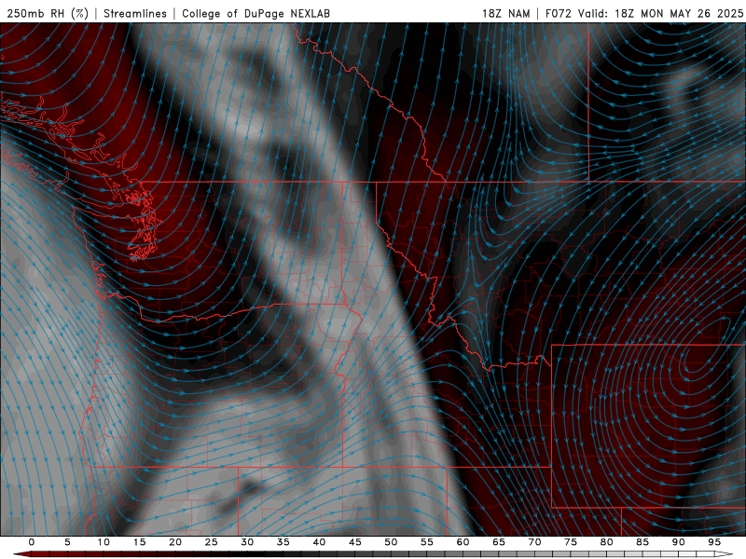Click the colorbar label '50'
The height and width of the screenshot is (559, 746).
(x=391, y=542)
